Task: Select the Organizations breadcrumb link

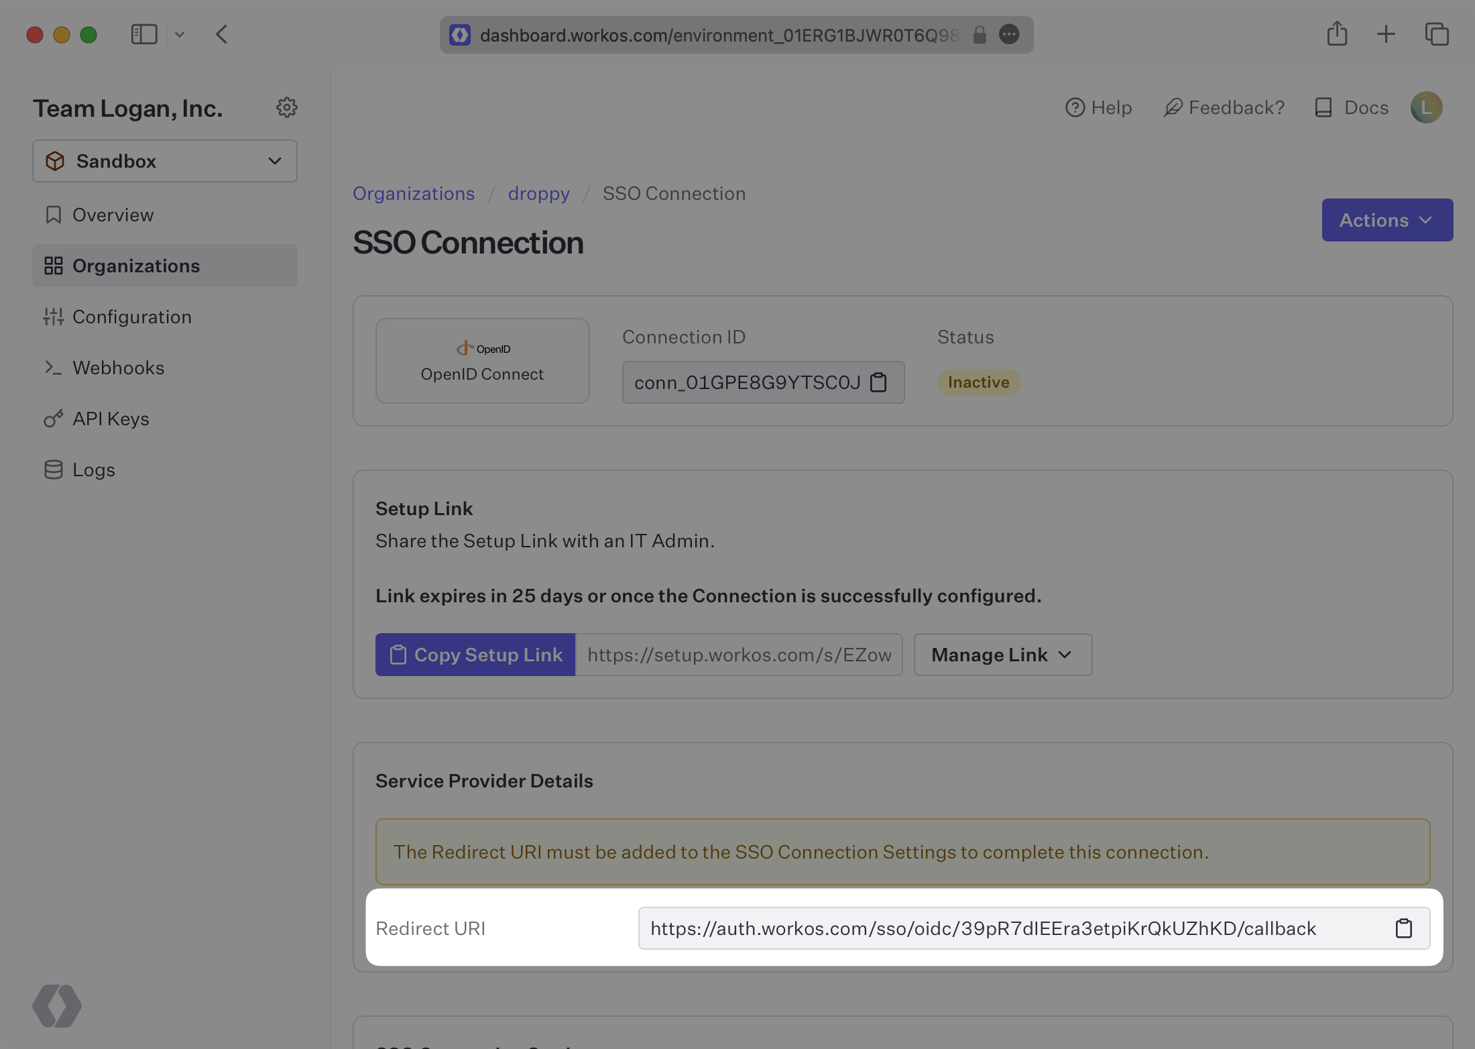Action: [x=413, y=193]
